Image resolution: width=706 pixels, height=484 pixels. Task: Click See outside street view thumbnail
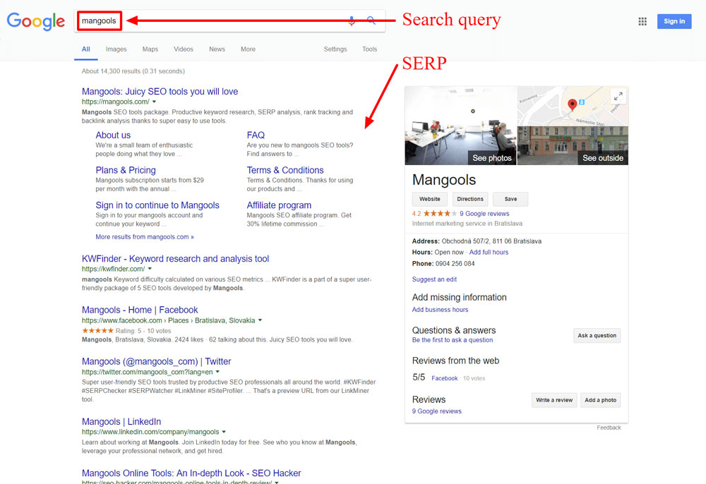pyautogui.click(x=573, y=145)
